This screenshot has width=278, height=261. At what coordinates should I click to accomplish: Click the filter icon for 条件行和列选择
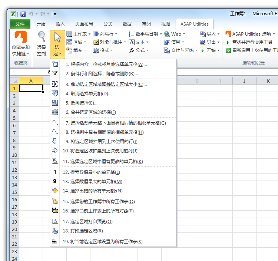[55, 73]
